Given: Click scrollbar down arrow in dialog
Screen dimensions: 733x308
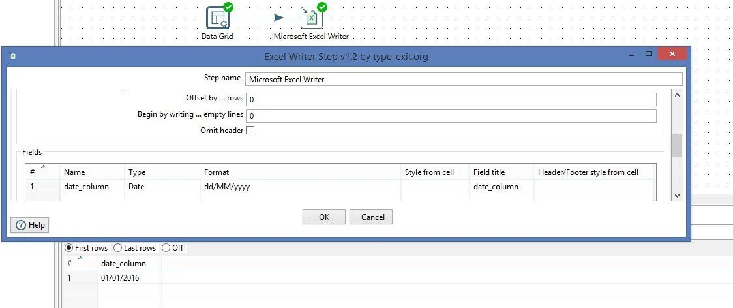Looking at the screenshot, I should 678,196.
